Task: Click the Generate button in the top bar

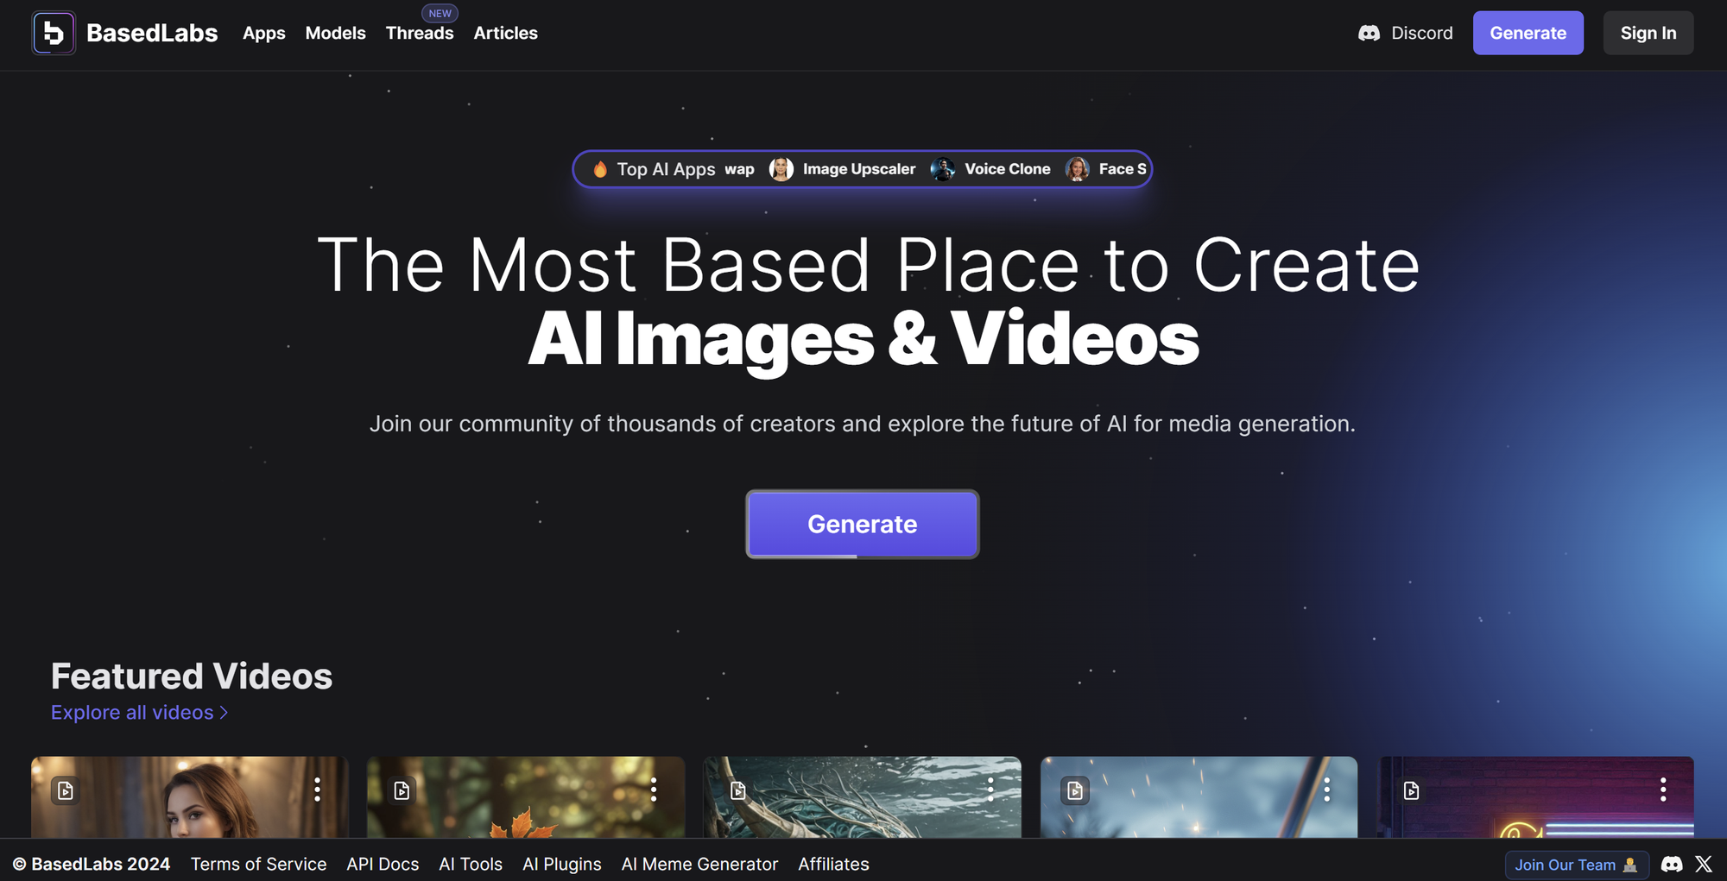Action: (x=1528, y=33)
